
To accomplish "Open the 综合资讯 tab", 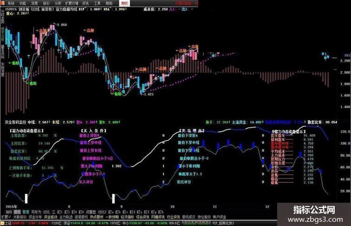I will pos(143,217).
